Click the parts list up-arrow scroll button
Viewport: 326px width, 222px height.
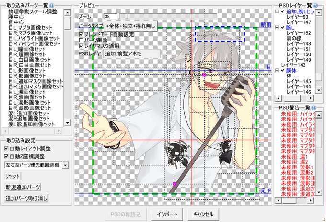click(67, 12)
